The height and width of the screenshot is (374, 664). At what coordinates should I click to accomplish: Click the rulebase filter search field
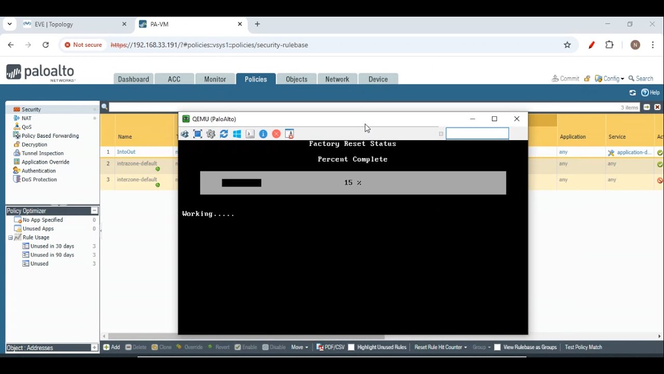375,107
